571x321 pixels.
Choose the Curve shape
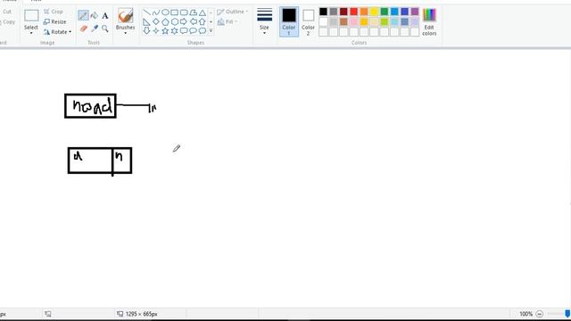tap(156, 12)
